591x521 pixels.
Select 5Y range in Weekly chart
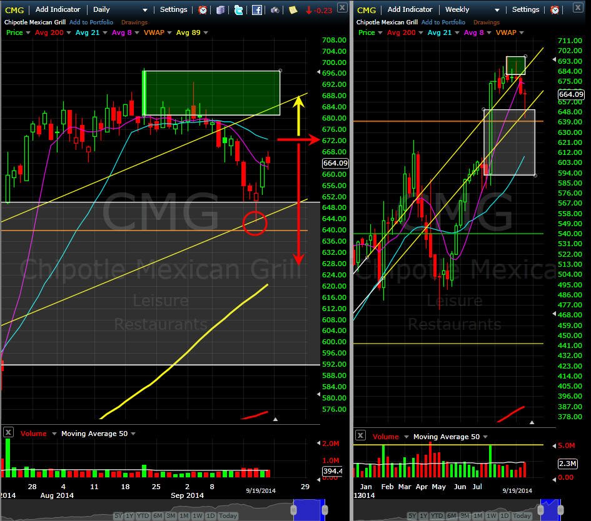[412, 516]
